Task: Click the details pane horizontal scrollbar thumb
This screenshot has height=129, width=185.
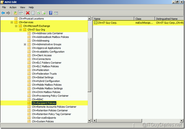Action: (119, 121)
